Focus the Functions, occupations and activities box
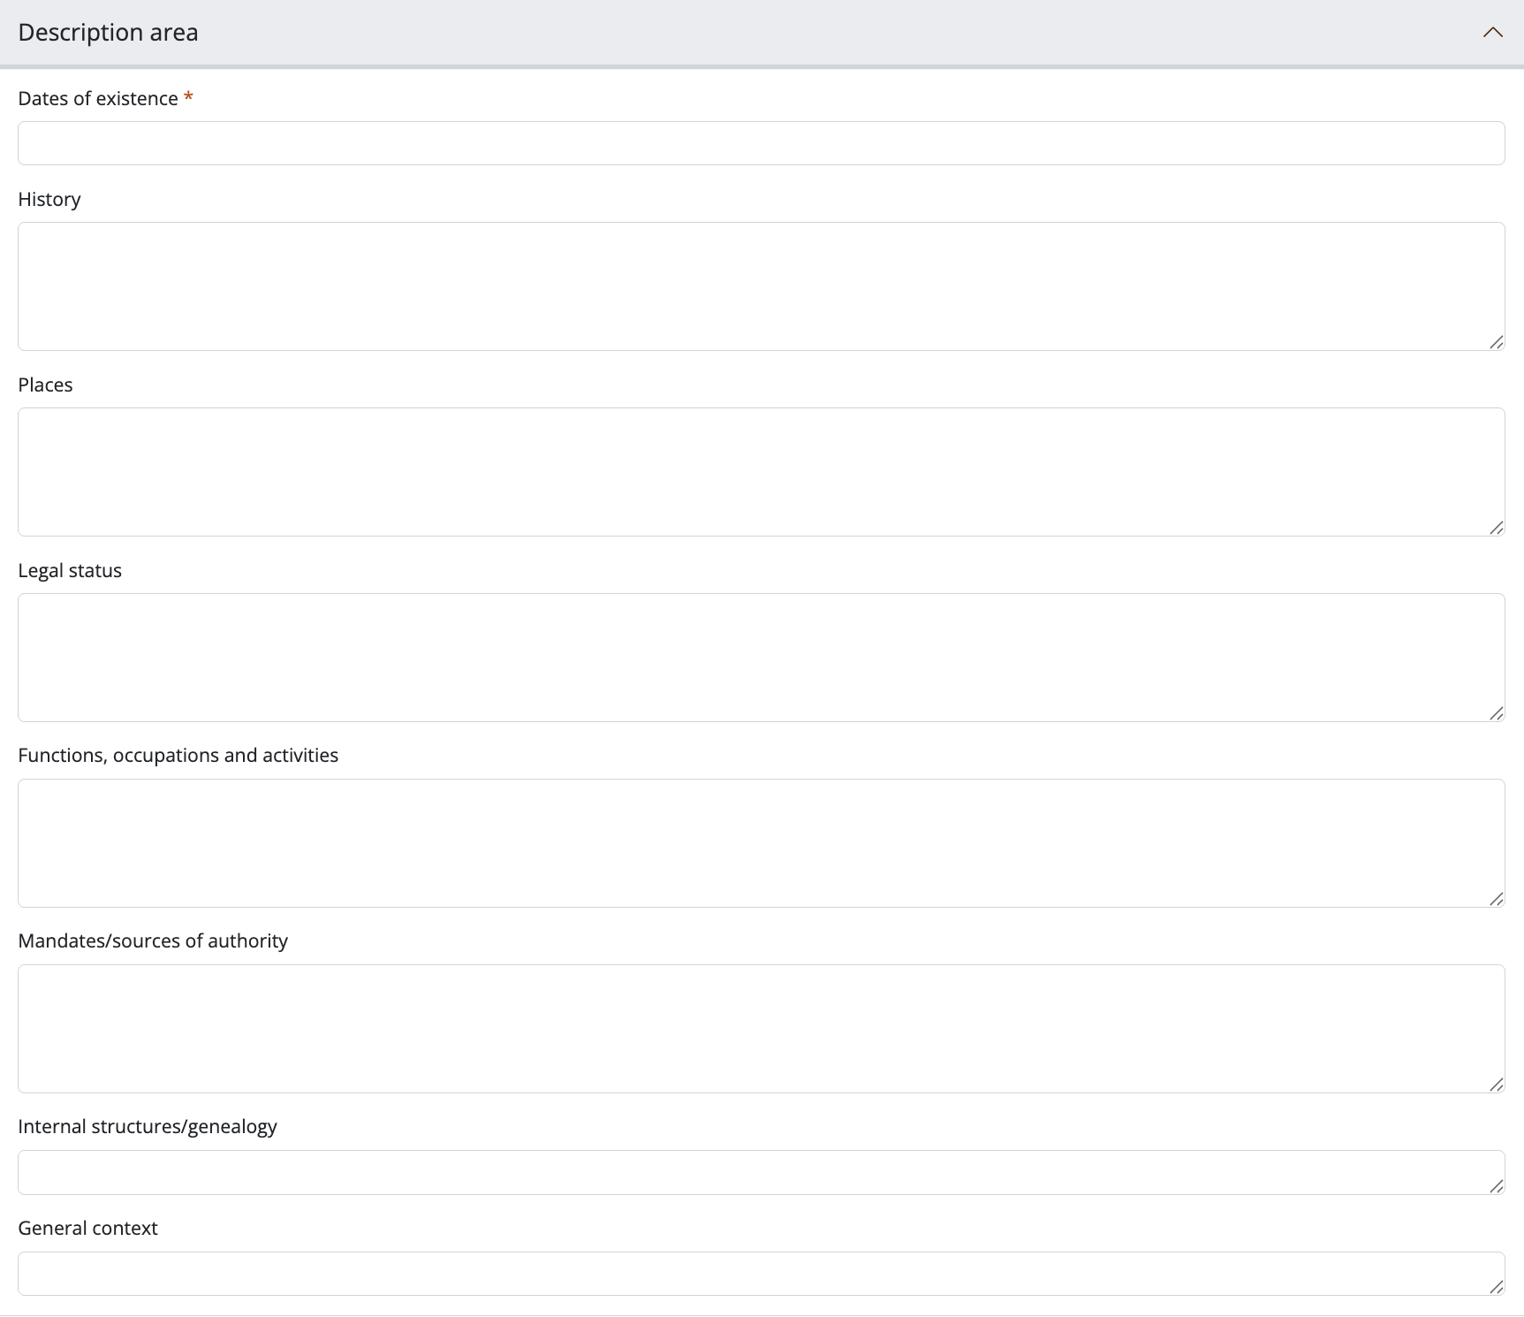 click(761, 843)
